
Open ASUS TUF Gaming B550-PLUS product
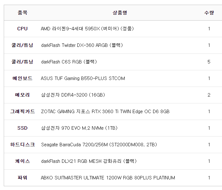point(83,78)
